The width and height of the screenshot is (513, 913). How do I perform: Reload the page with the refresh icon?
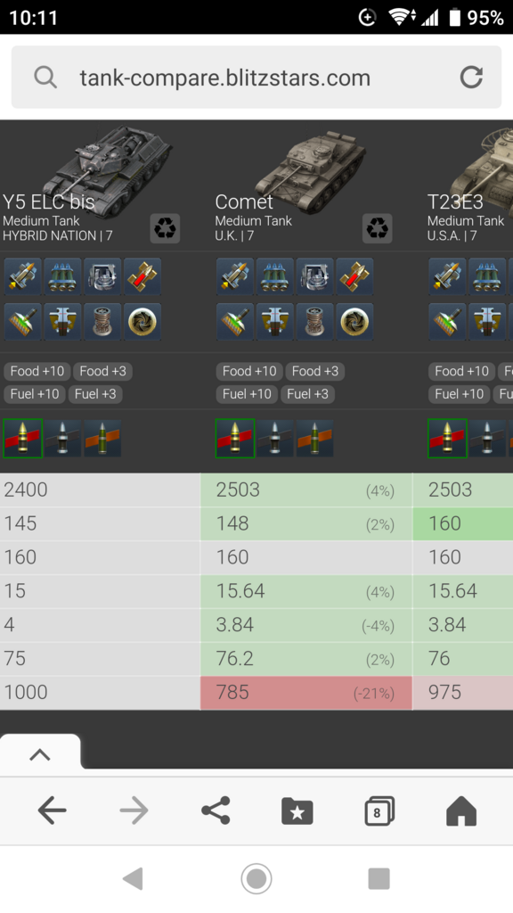coord(471,77)
